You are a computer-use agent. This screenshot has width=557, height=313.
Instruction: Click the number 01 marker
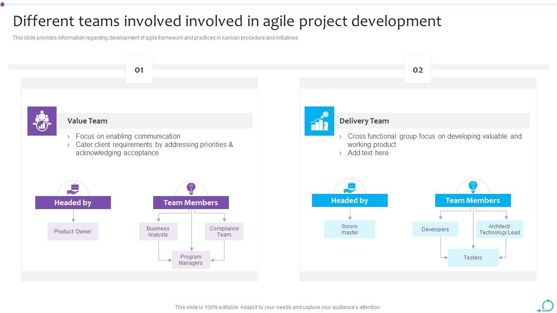(x=139, y=70)
